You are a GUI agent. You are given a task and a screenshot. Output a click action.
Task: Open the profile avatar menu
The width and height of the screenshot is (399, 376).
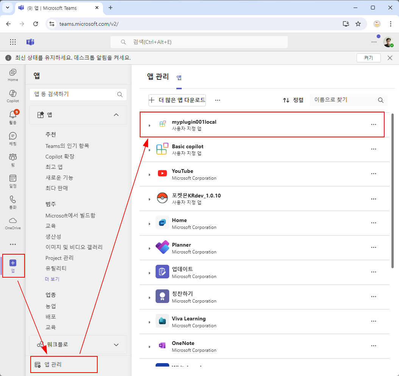pyautogui.click(x=388, y=42)
